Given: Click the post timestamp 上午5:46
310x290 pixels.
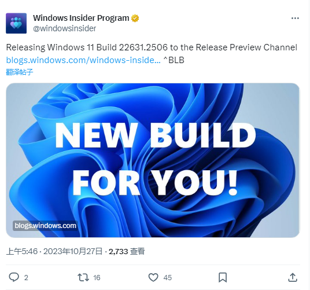Looking at the screenshot, I should pyautogui.click(x=22, y=251).
